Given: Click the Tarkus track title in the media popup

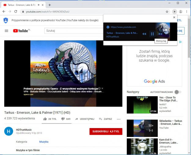Looking at the screenshot, I should (122, 33).
